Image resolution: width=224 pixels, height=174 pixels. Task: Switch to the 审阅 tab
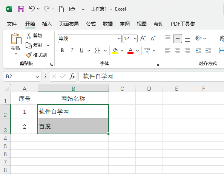pos(125,24)
